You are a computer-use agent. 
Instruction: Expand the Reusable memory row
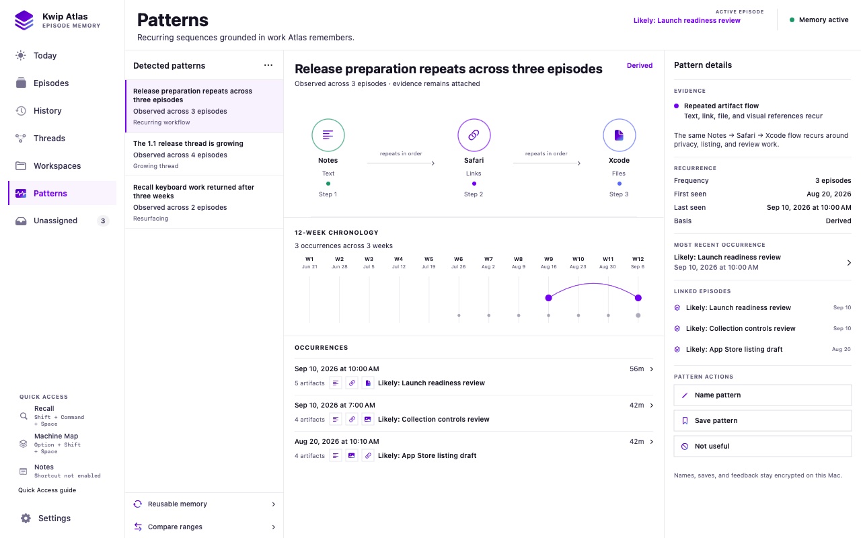204,504
